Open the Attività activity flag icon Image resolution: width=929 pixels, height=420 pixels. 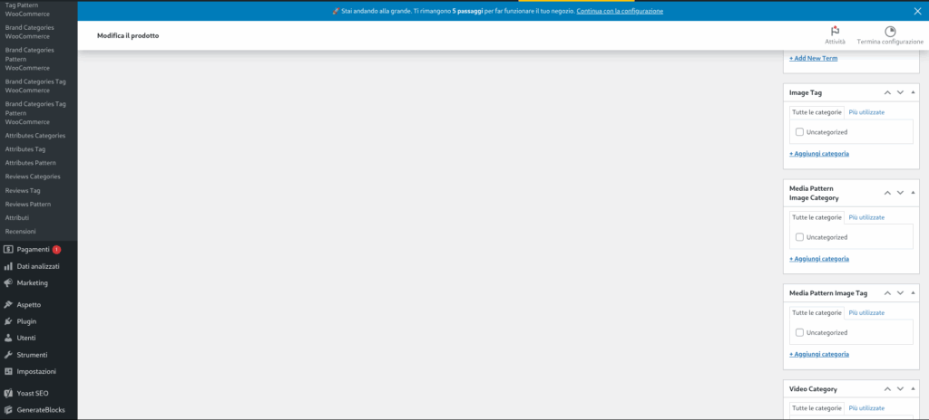[x=835, y=32]
